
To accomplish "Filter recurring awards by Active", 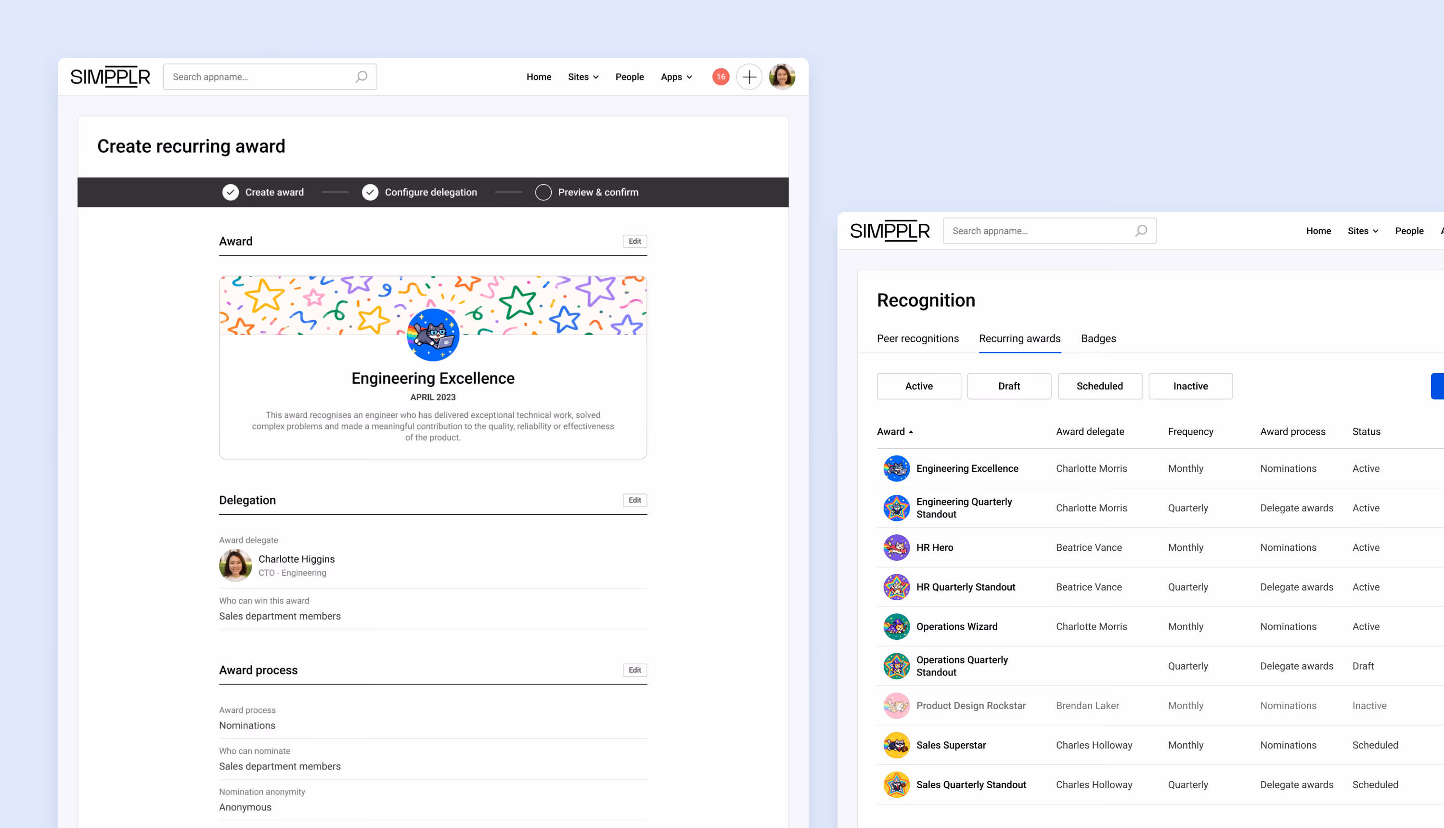I will pyautogui.click(x=919, y=386).
